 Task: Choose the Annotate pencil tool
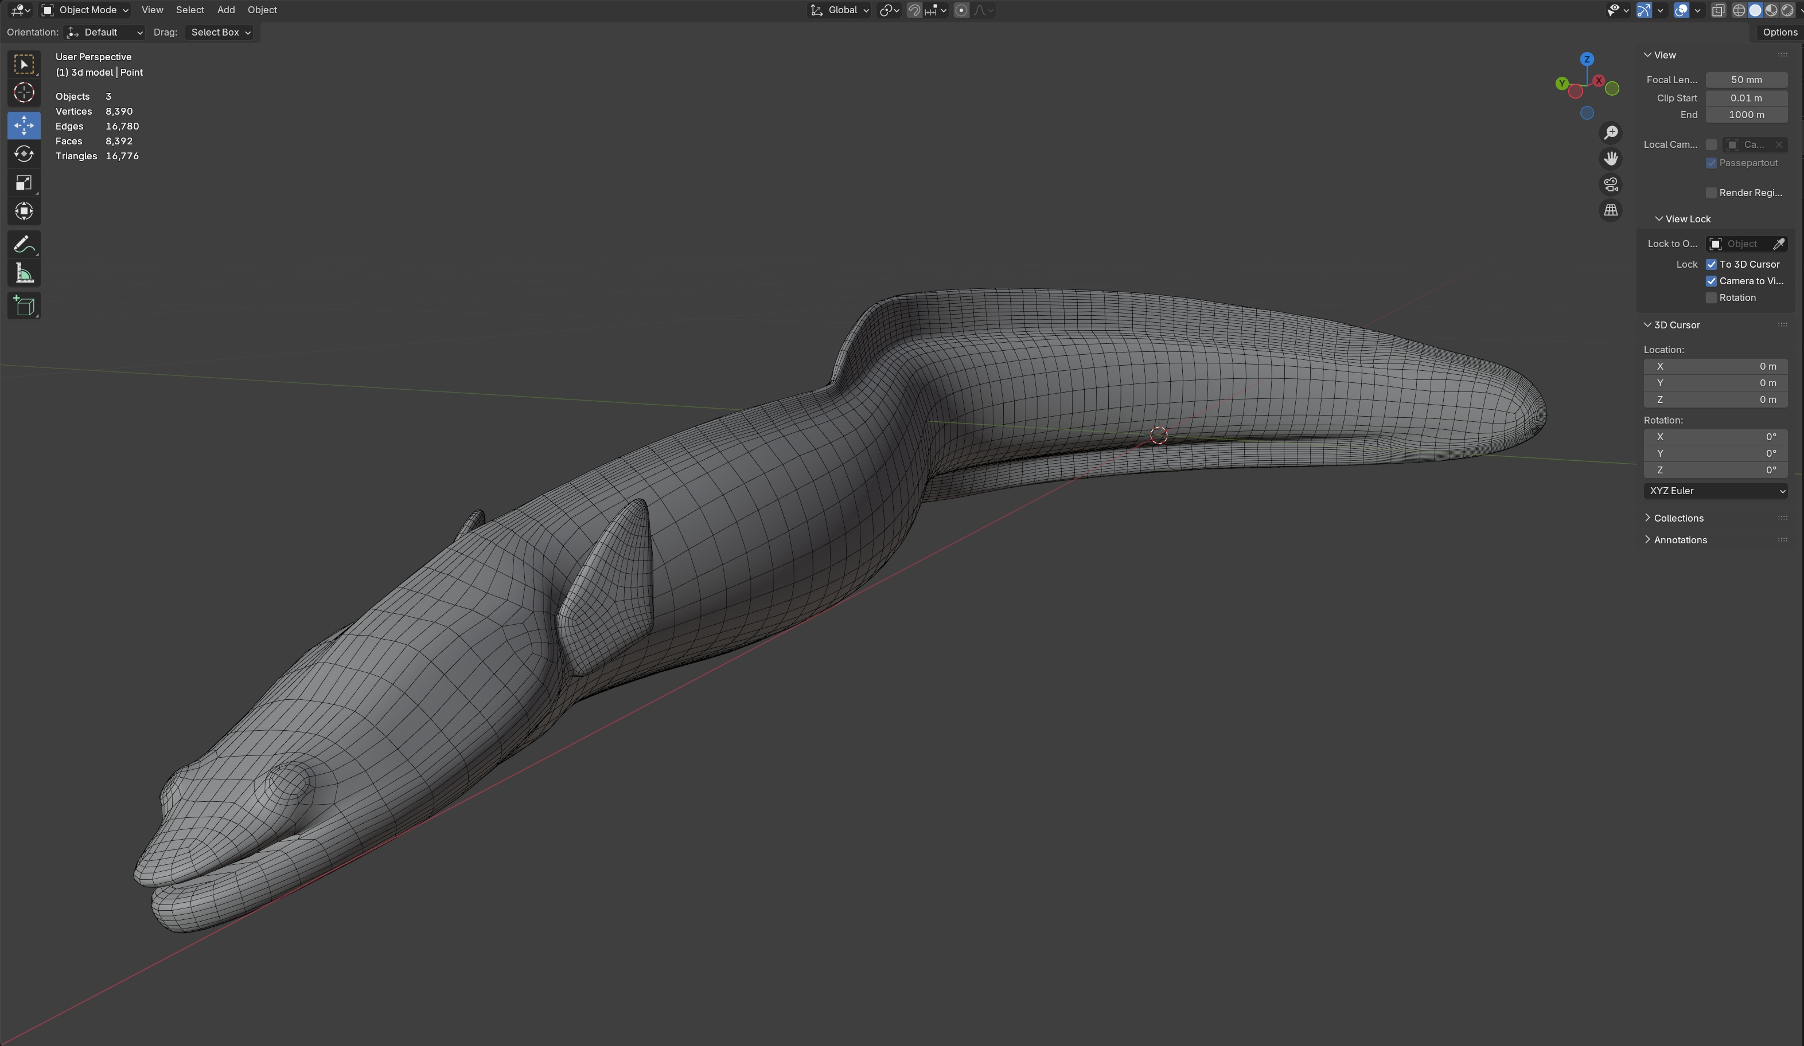24,245
